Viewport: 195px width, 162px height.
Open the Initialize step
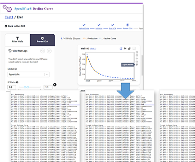[x=99, y=29]
